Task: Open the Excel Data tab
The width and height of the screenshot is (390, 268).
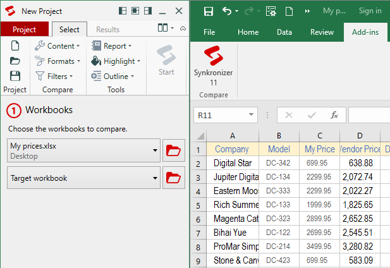Action: (x=284, y=32)
